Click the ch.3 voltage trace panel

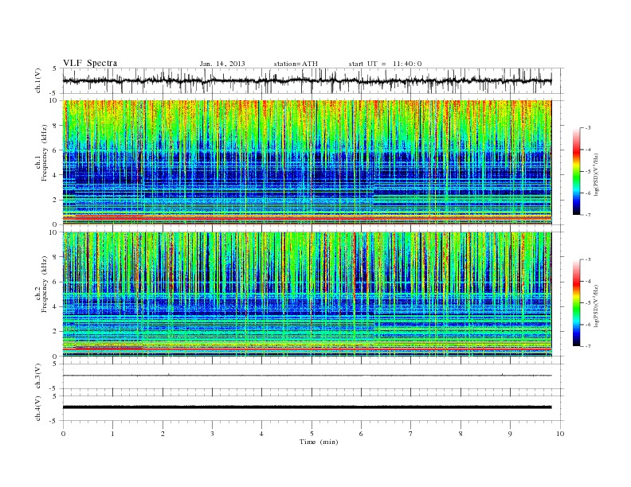[x=313, y=376]
